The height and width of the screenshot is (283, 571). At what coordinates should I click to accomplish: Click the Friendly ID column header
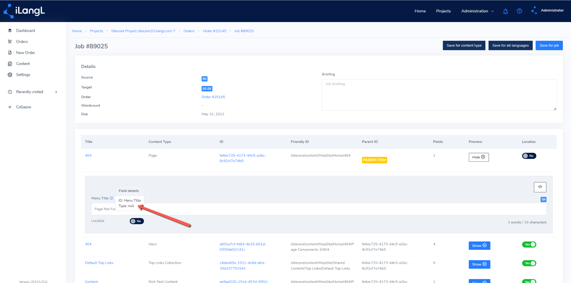[300, 142]
